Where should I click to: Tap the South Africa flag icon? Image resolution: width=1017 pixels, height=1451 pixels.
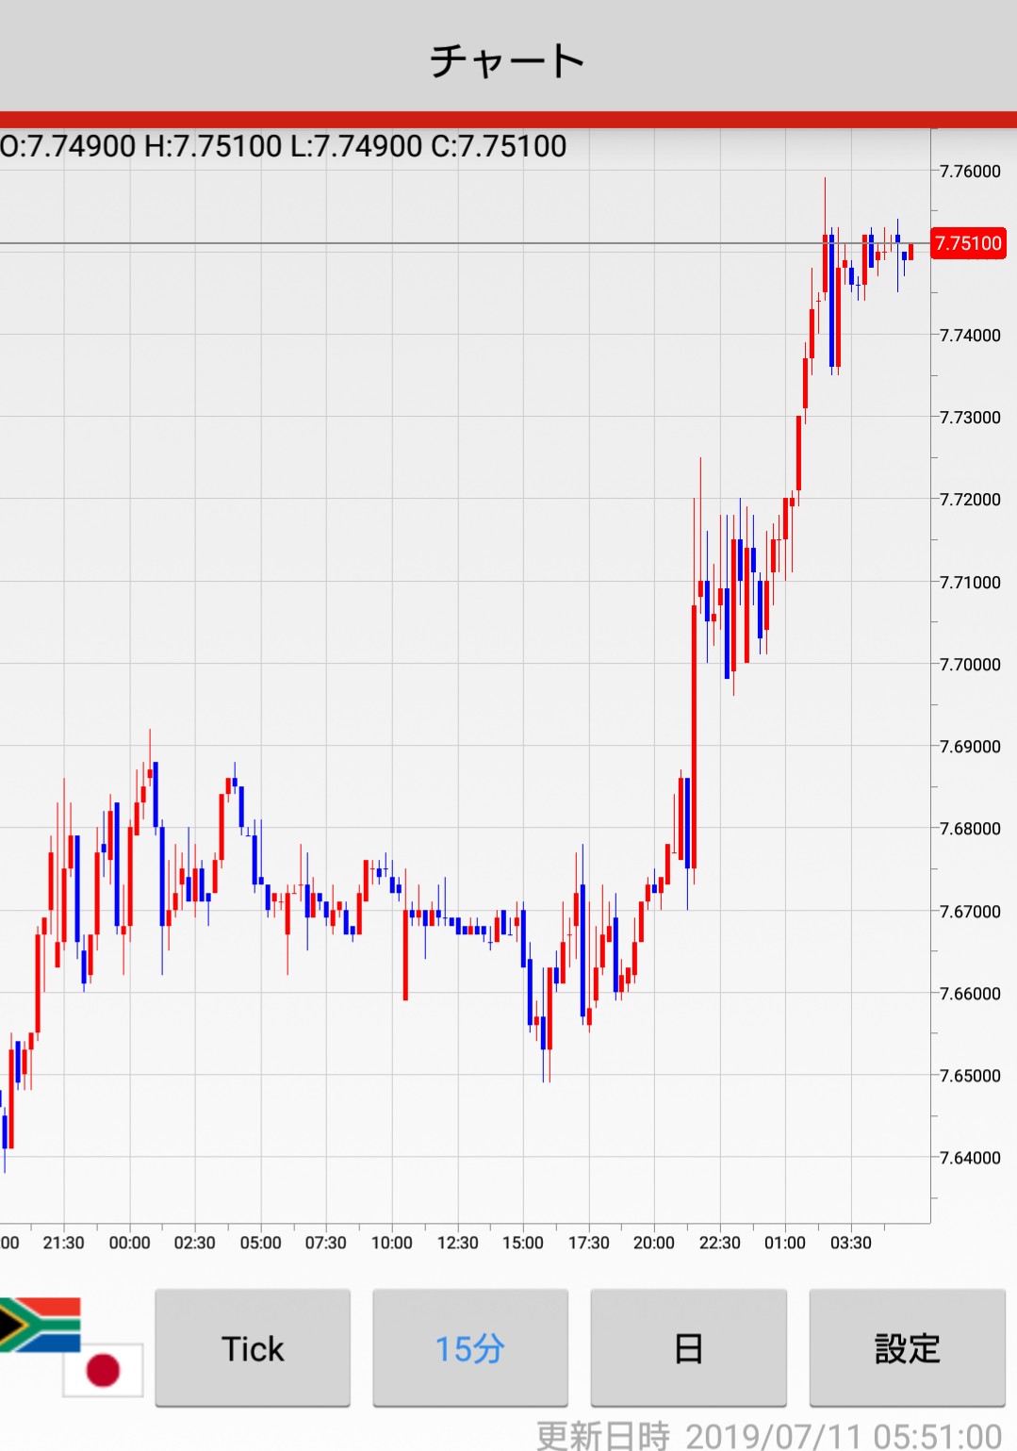click(x=40, y=1325)
